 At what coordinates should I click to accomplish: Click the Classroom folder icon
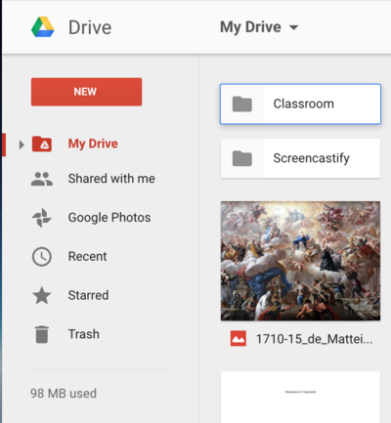coord(242,104)
